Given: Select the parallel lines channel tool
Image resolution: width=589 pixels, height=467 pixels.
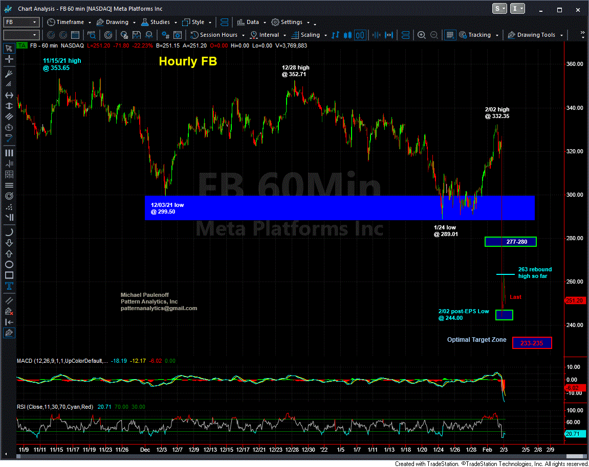Looking at the screenshot, I should pos(9,116).
